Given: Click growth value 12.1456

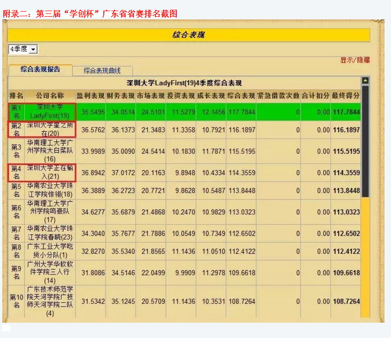Looking at the screenshot, I should point(213,112).
